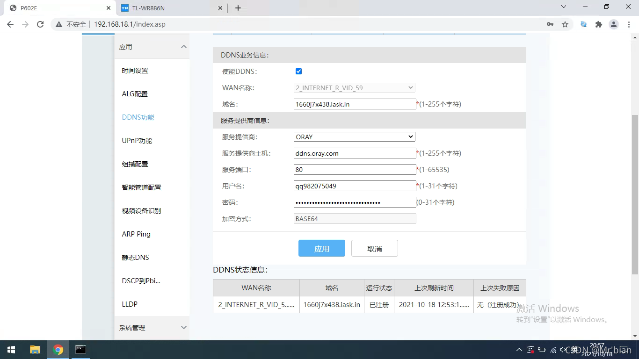
Task: Bookmark this page with the star icon
Action: [565, 24]
